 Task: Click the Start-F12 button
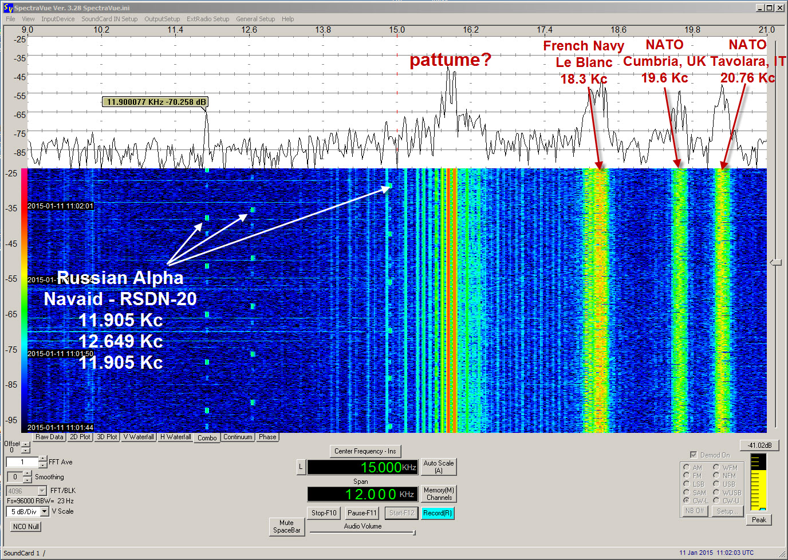402,513
